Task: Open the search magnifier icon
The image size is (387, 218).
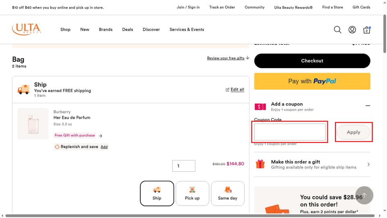Action: click(x=337, y=29)
